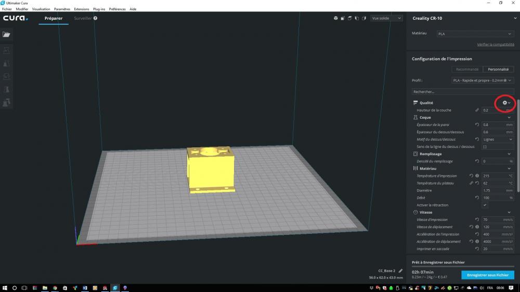The height and width of the screenshot is (292, 520).
Task: Collapse the Remplissage settings section
Action: point(509,154)
